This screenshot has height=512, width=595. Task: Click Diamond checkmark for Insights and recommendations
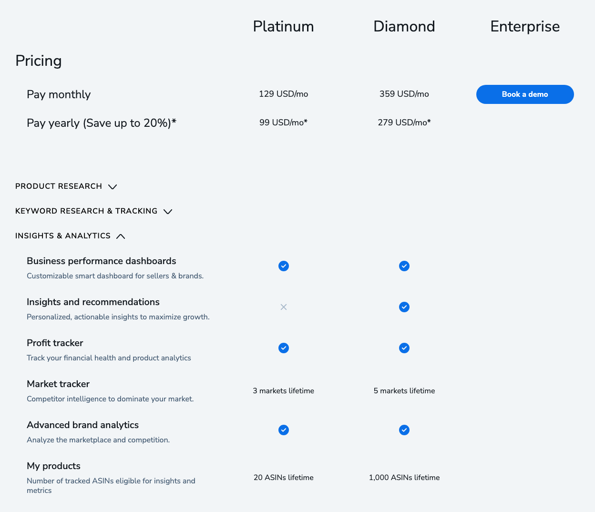(x=404, y=307)
